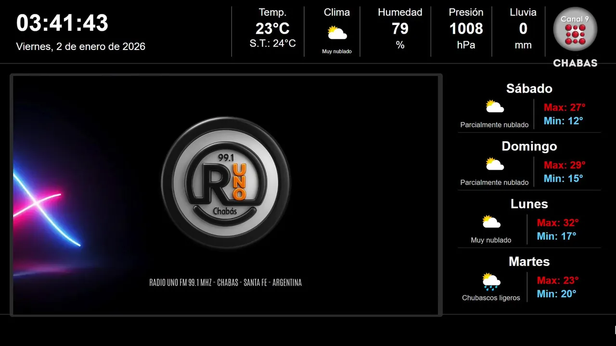Viewport: 616px width, 346px height.
Task: Click the Radio Uno 99.1 circular logo
Action: (x=226, y=183)
